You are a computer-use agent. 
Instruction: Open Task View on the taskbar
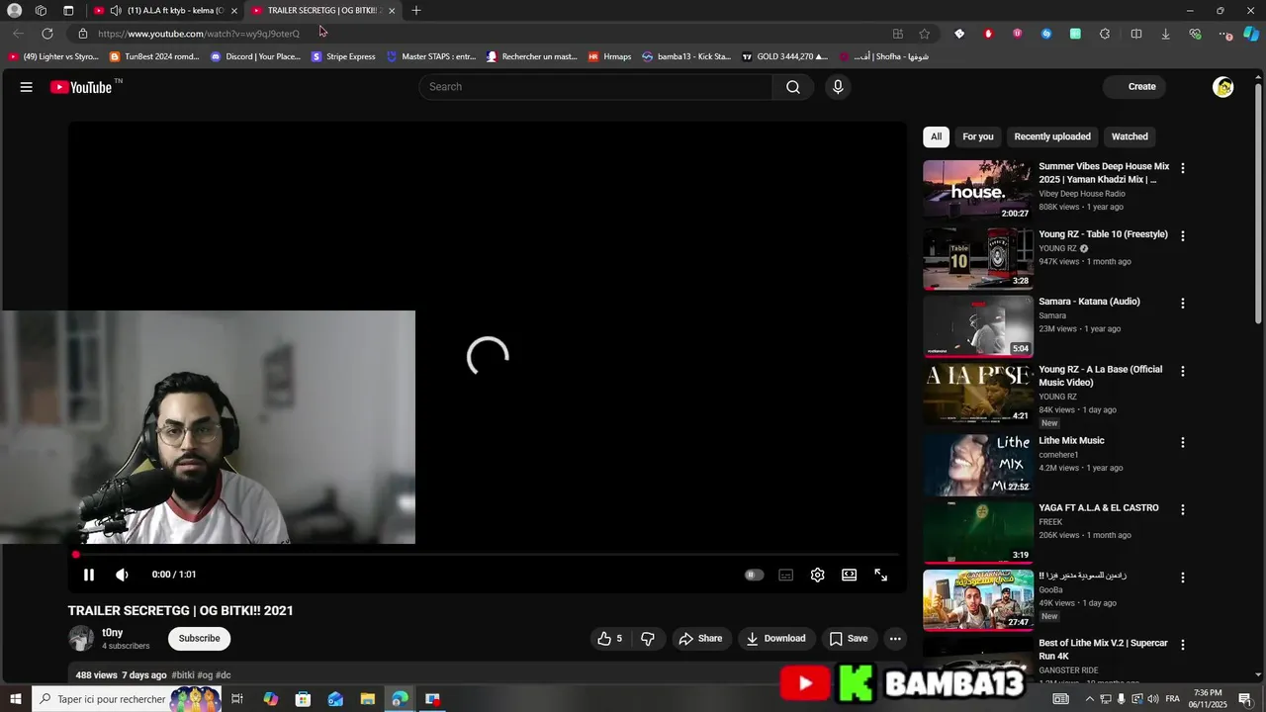click(237, 699)
